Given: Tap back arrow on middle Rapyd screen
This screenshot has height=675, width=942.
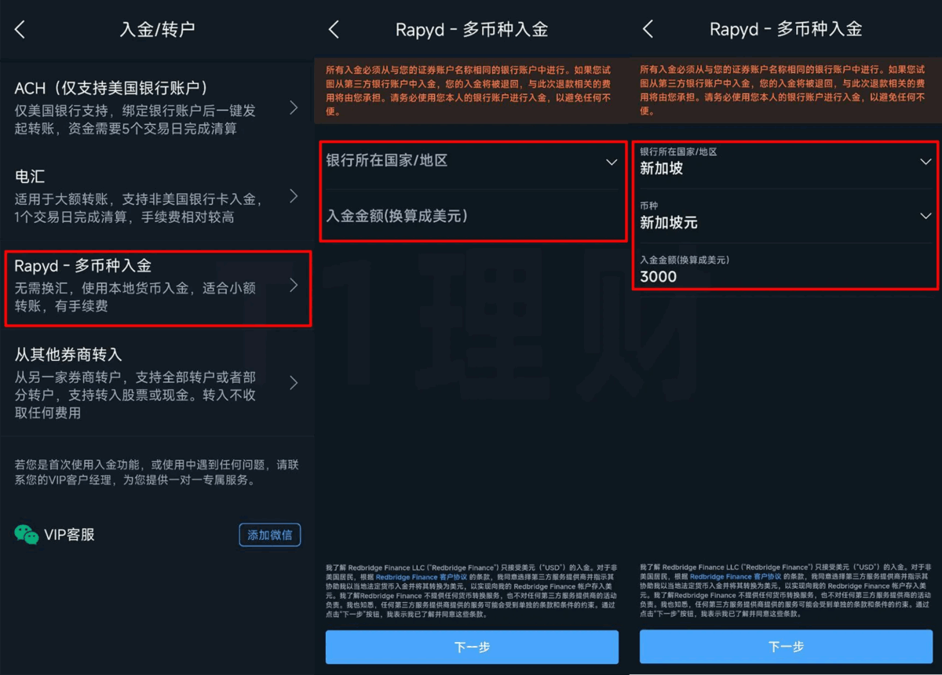Looking at the screenshot, I should [x=334, y=30].
